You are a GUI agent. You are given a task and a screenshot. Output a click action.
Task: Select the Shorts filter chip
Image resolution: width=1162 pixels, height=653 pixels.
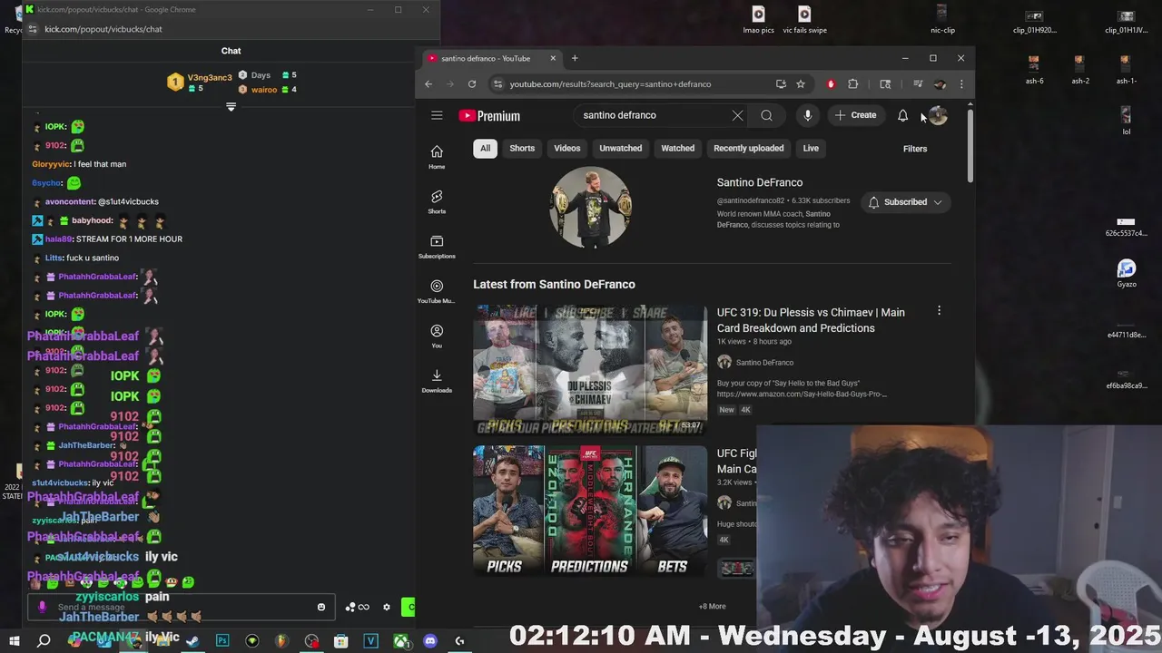click(x=522, y=148)
